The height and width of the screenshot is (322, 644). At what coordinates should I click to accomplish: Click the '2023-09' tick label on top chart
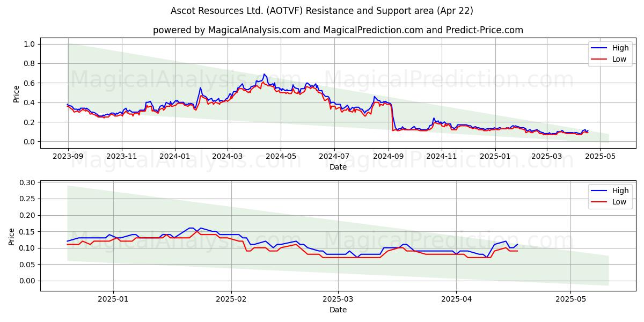(68, 157)
